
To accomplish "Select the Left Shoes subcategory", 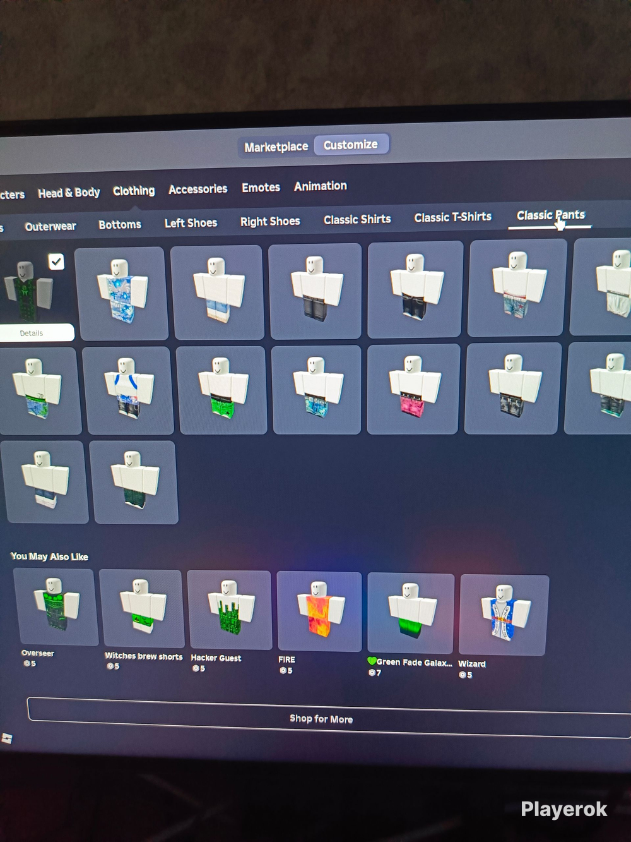I will coord(191,223).
